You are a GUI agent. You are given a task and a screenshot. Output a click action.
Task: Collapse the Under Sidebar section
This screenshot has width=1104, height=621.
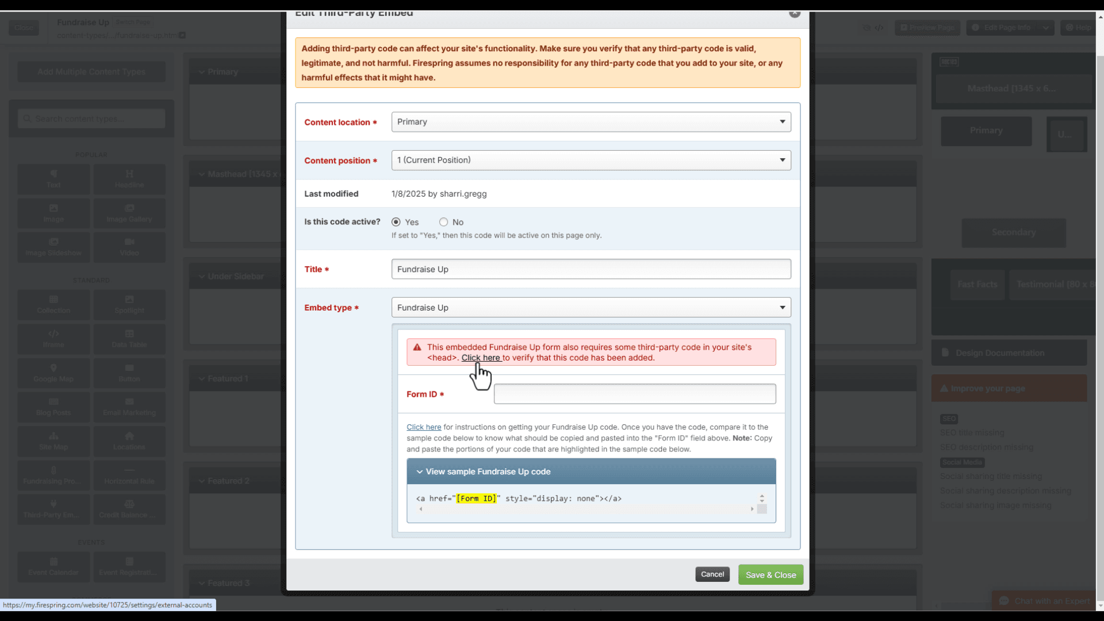click(x=202, y=277)
